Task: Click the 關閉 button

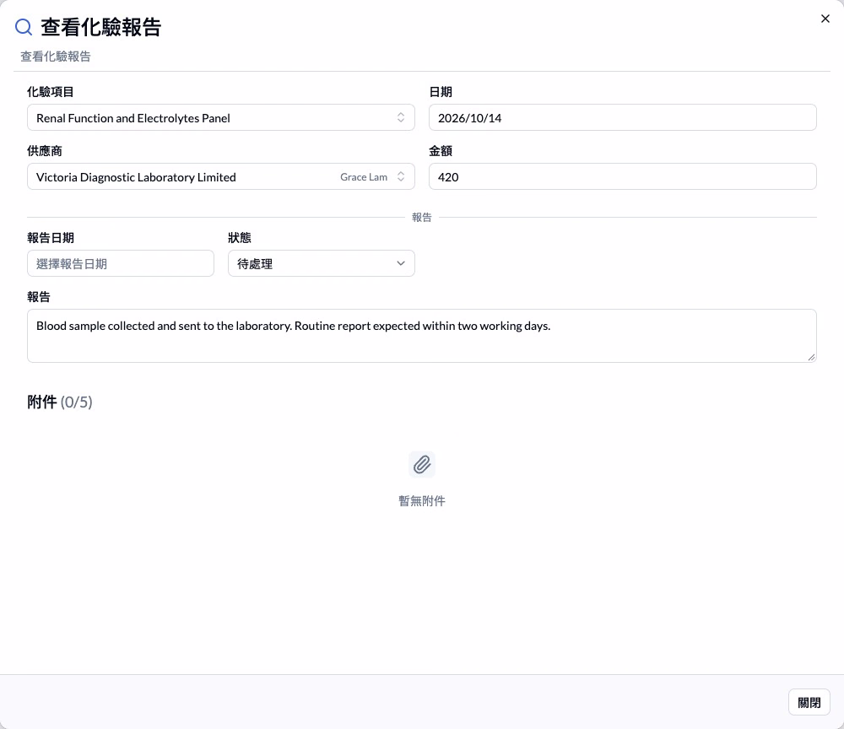Action: 809,703
